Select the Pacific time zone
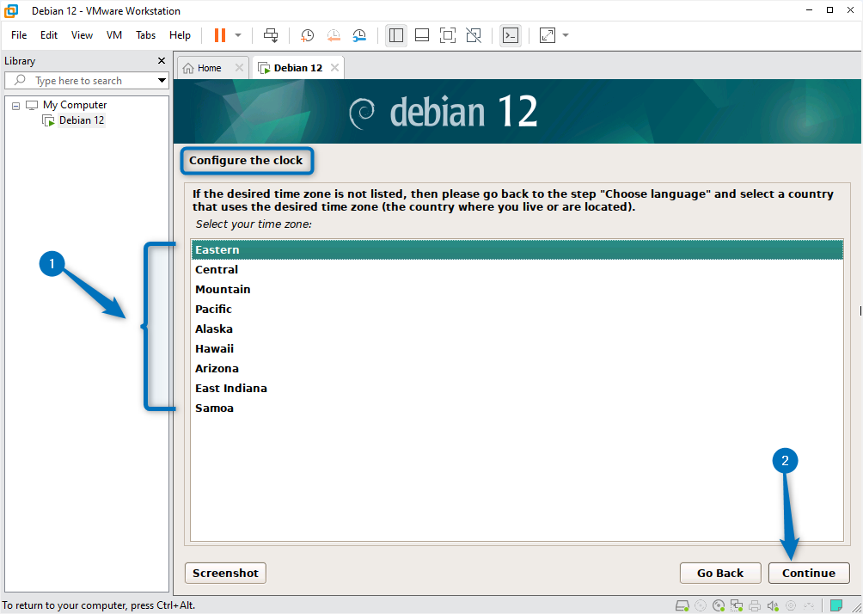This screenshot has width=863, height=614. [213, 309]
